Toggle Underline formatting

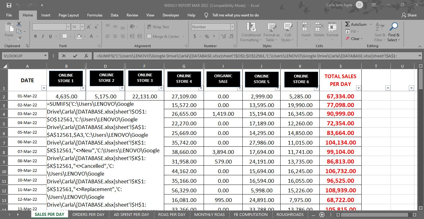(50, 36)
